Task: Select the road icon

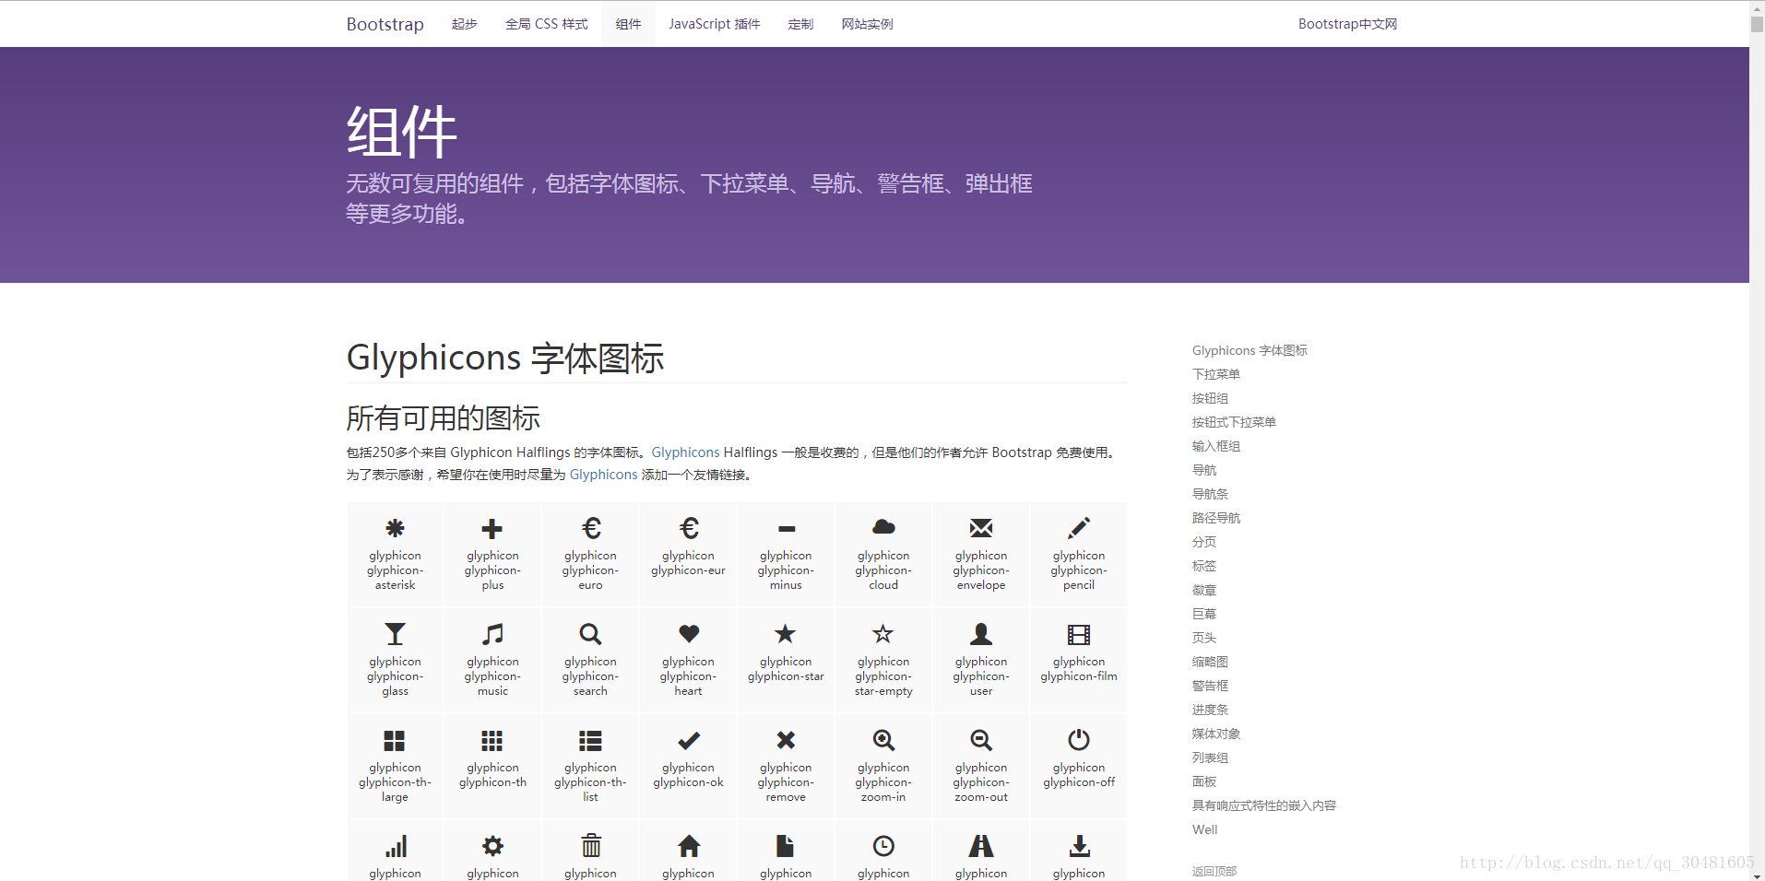Action: (x=981, y=846)
